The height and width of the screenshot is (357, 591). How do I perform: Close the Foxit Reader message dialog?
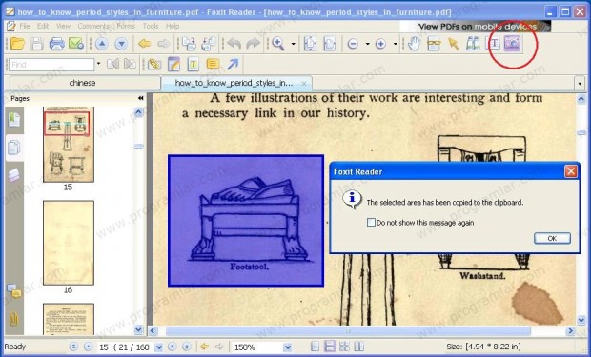(571, 171)
